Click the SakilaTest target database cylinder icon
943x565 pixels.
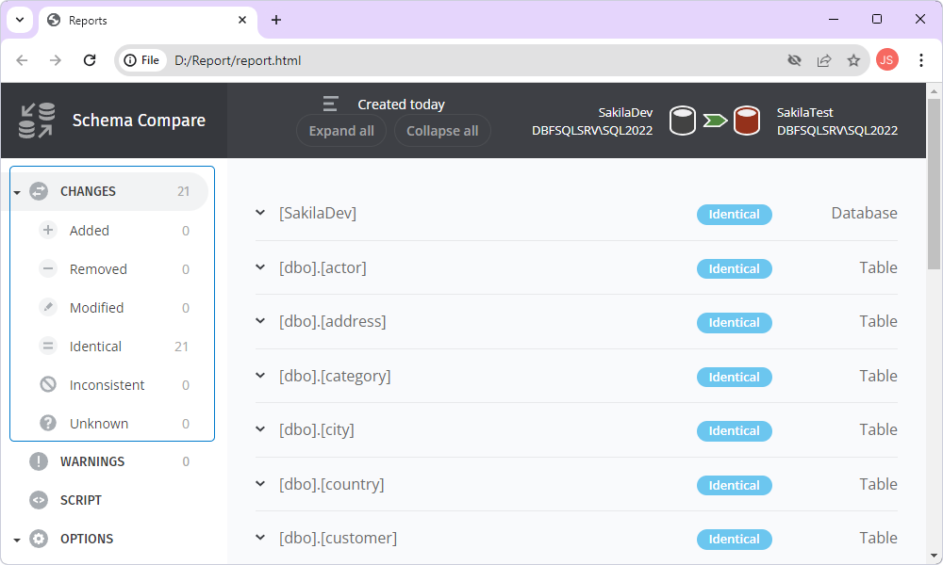pyautogui.click(x=747, y=121)
